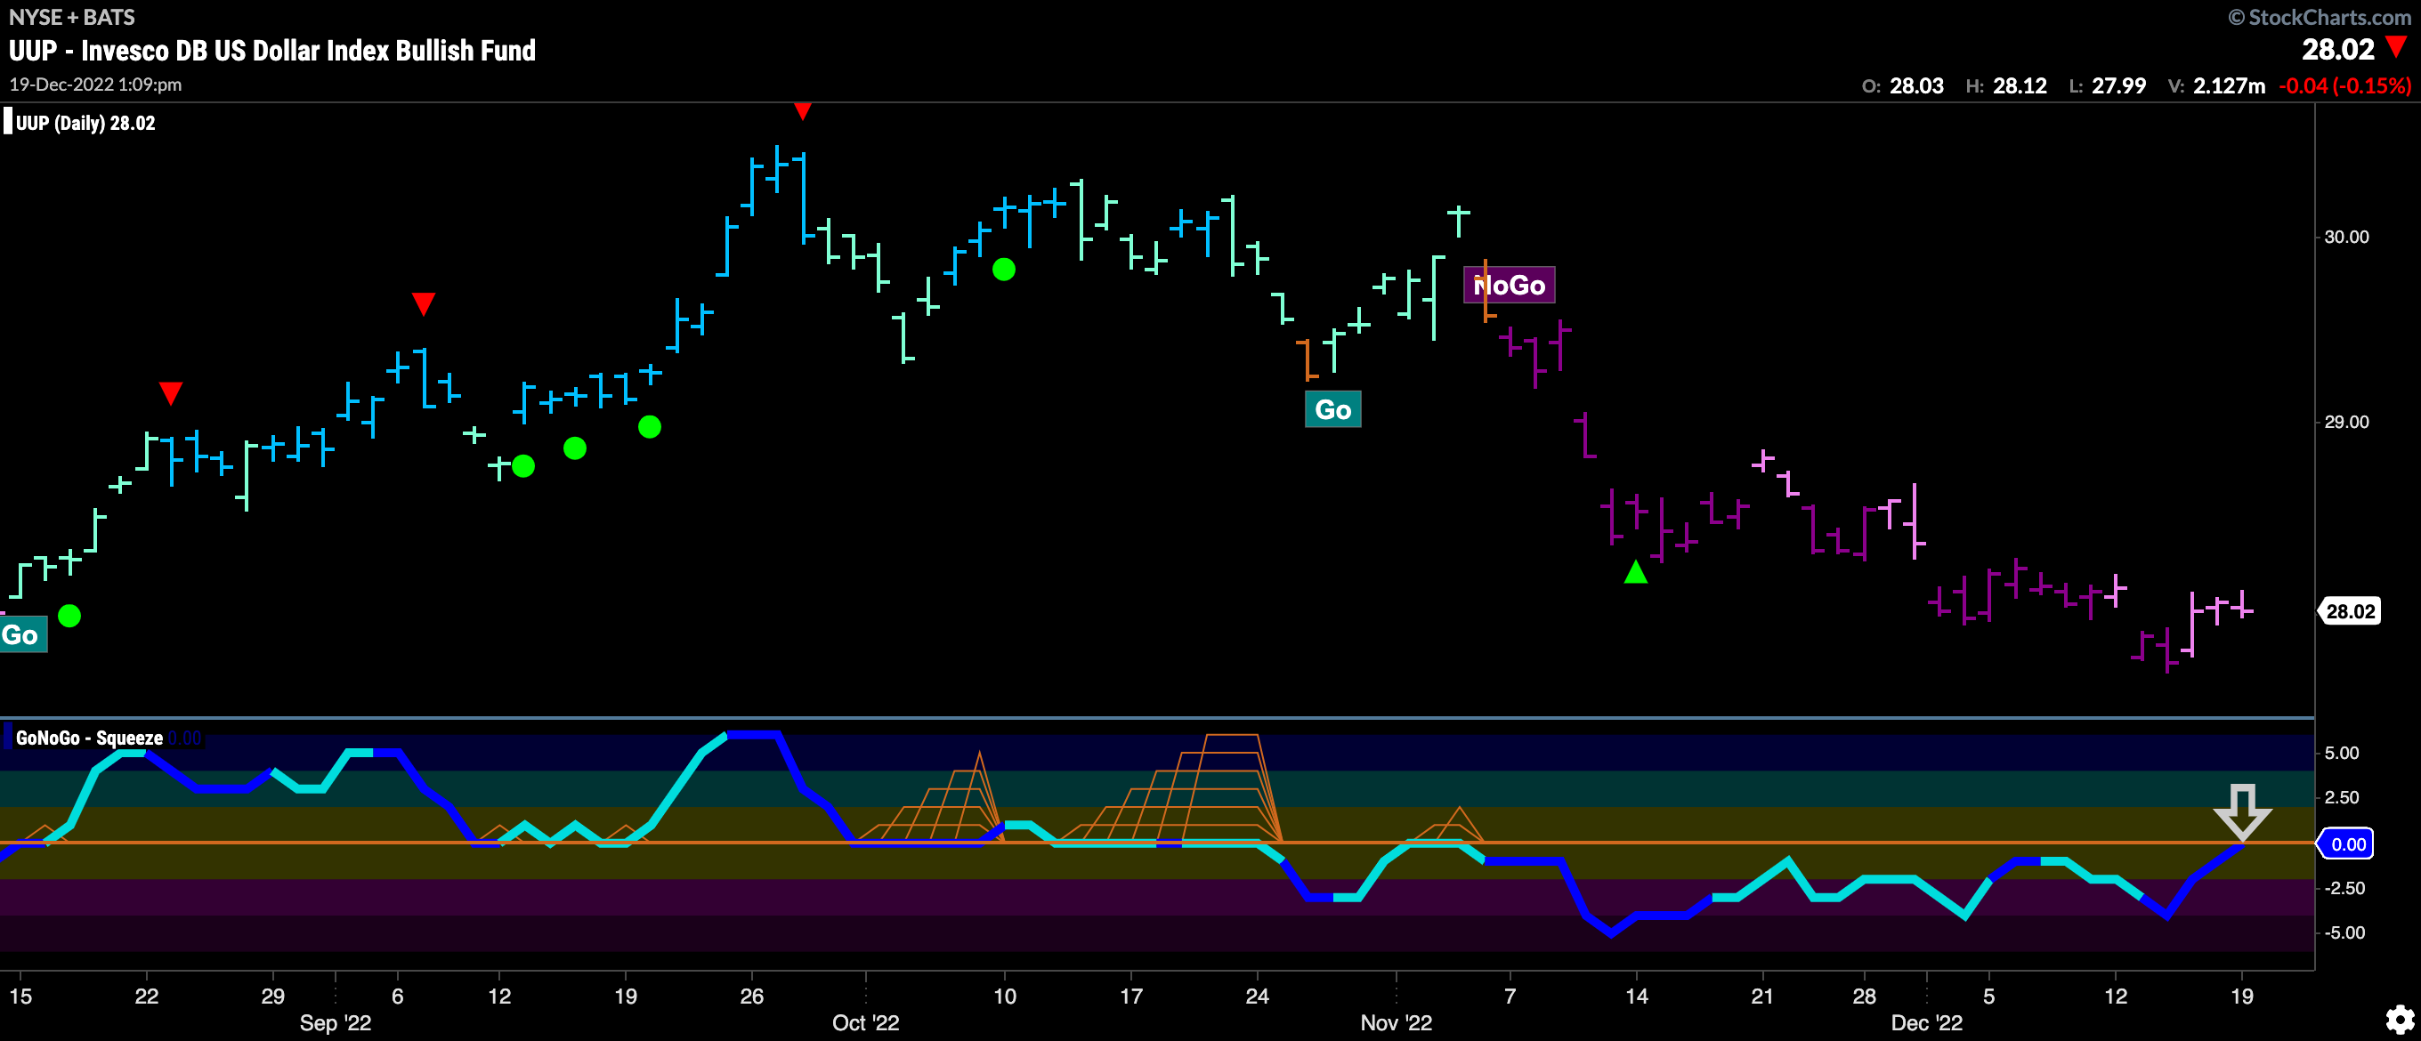This screenshot has height=1041, width=2421.
Task: Click the 29.00 price axis label
Action: click(2346, 422)
